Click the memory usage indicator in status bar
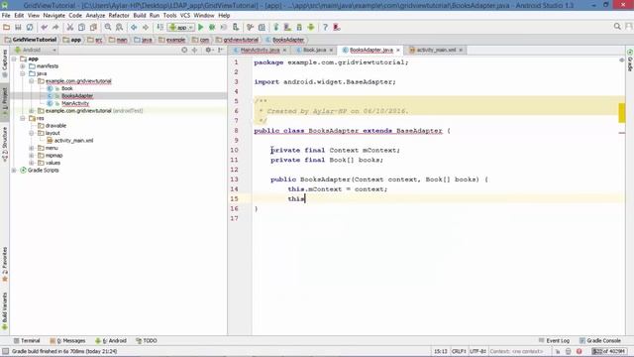The image size is (634, 357). click(609, 351)
